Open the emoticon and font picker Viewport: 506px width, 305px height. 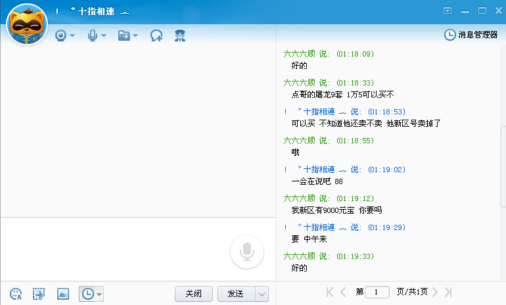click(16, 294)
